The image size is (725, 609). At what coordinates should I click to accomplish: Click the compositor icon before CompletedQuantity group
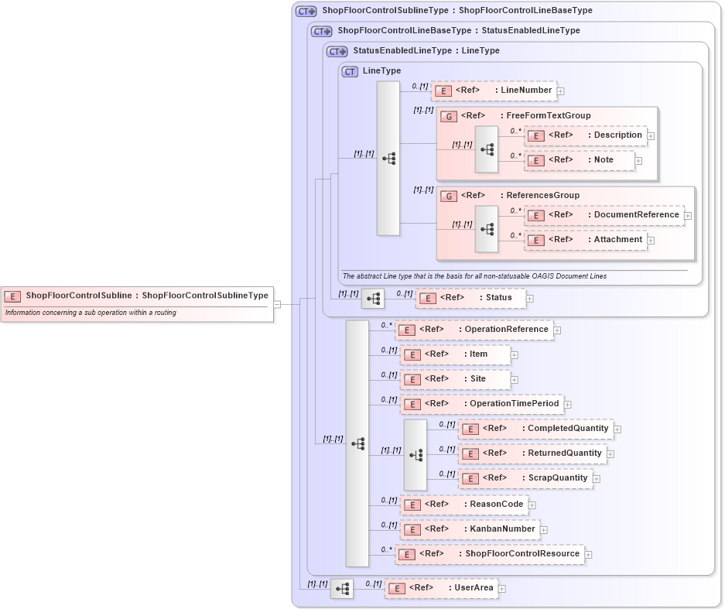(x=415, y=453)
